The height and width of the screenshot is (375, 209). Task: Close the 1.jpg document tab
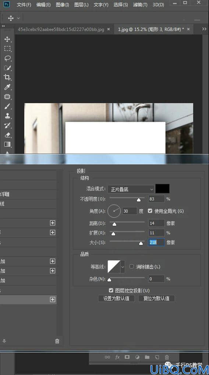[188, 29]
